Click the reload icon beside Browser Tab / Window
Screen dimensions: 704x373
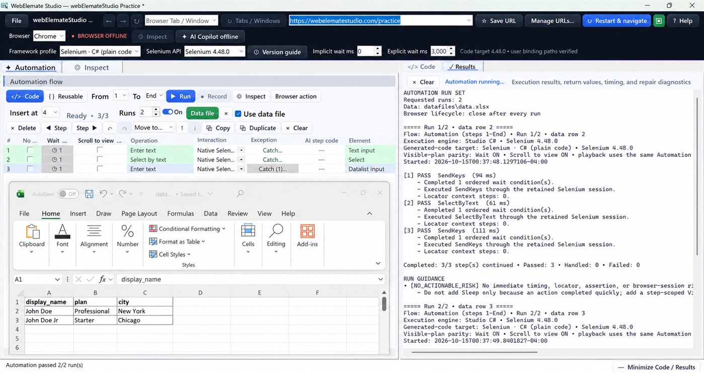(136, 21)
